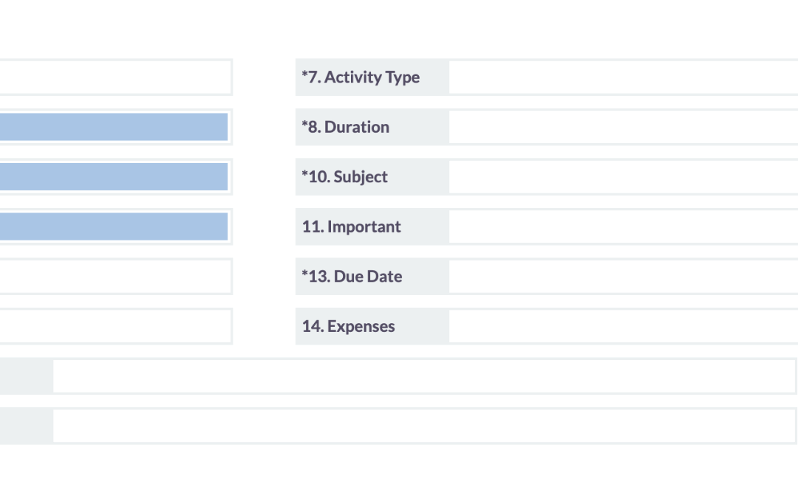Click the Activity Type input field
The image size is (798, 498).
pos(622,77)
